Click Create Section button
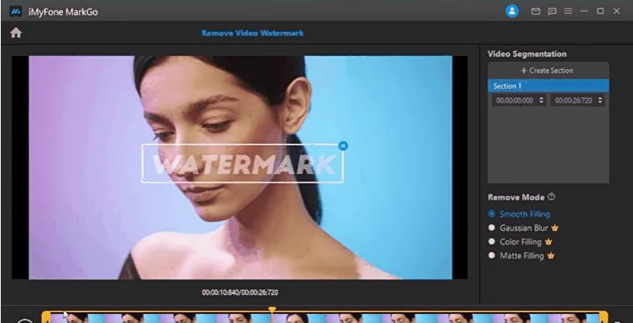 click(x=548, y=71)
